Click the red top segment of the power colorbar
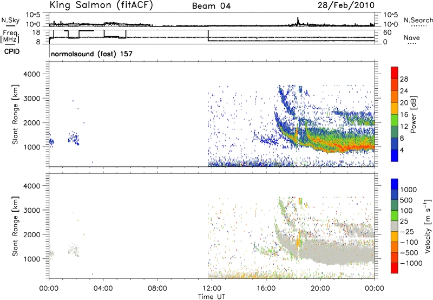 pyautogui.click(x=395, y=73)
